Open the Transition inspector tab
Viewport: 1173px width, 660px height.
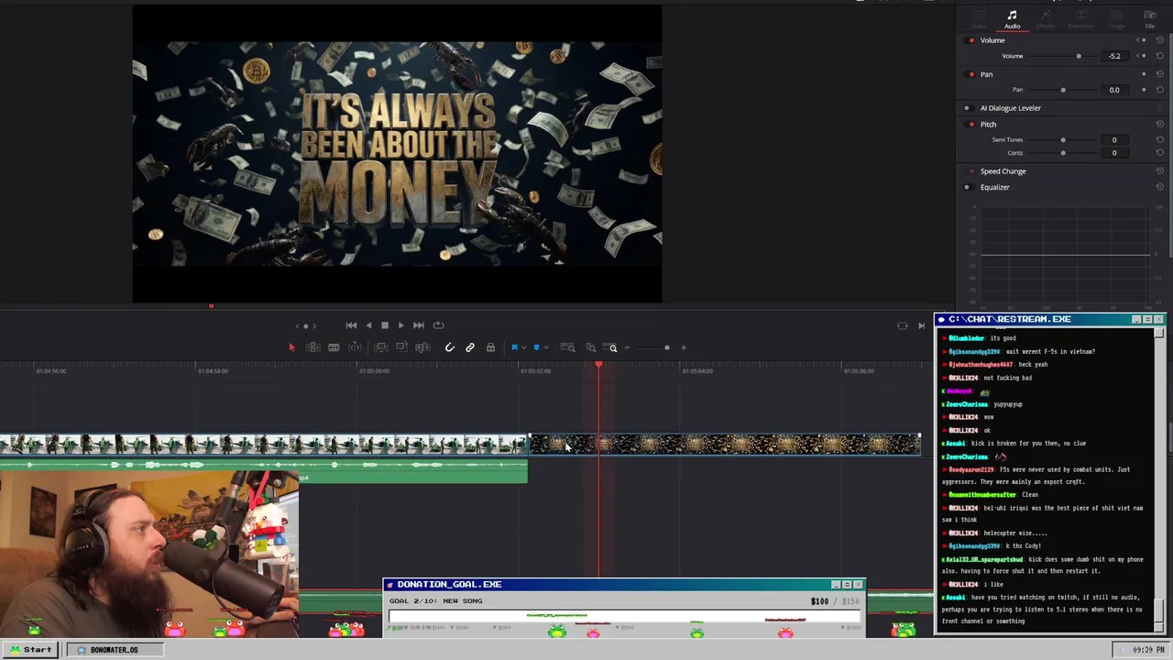point(1081,19)
